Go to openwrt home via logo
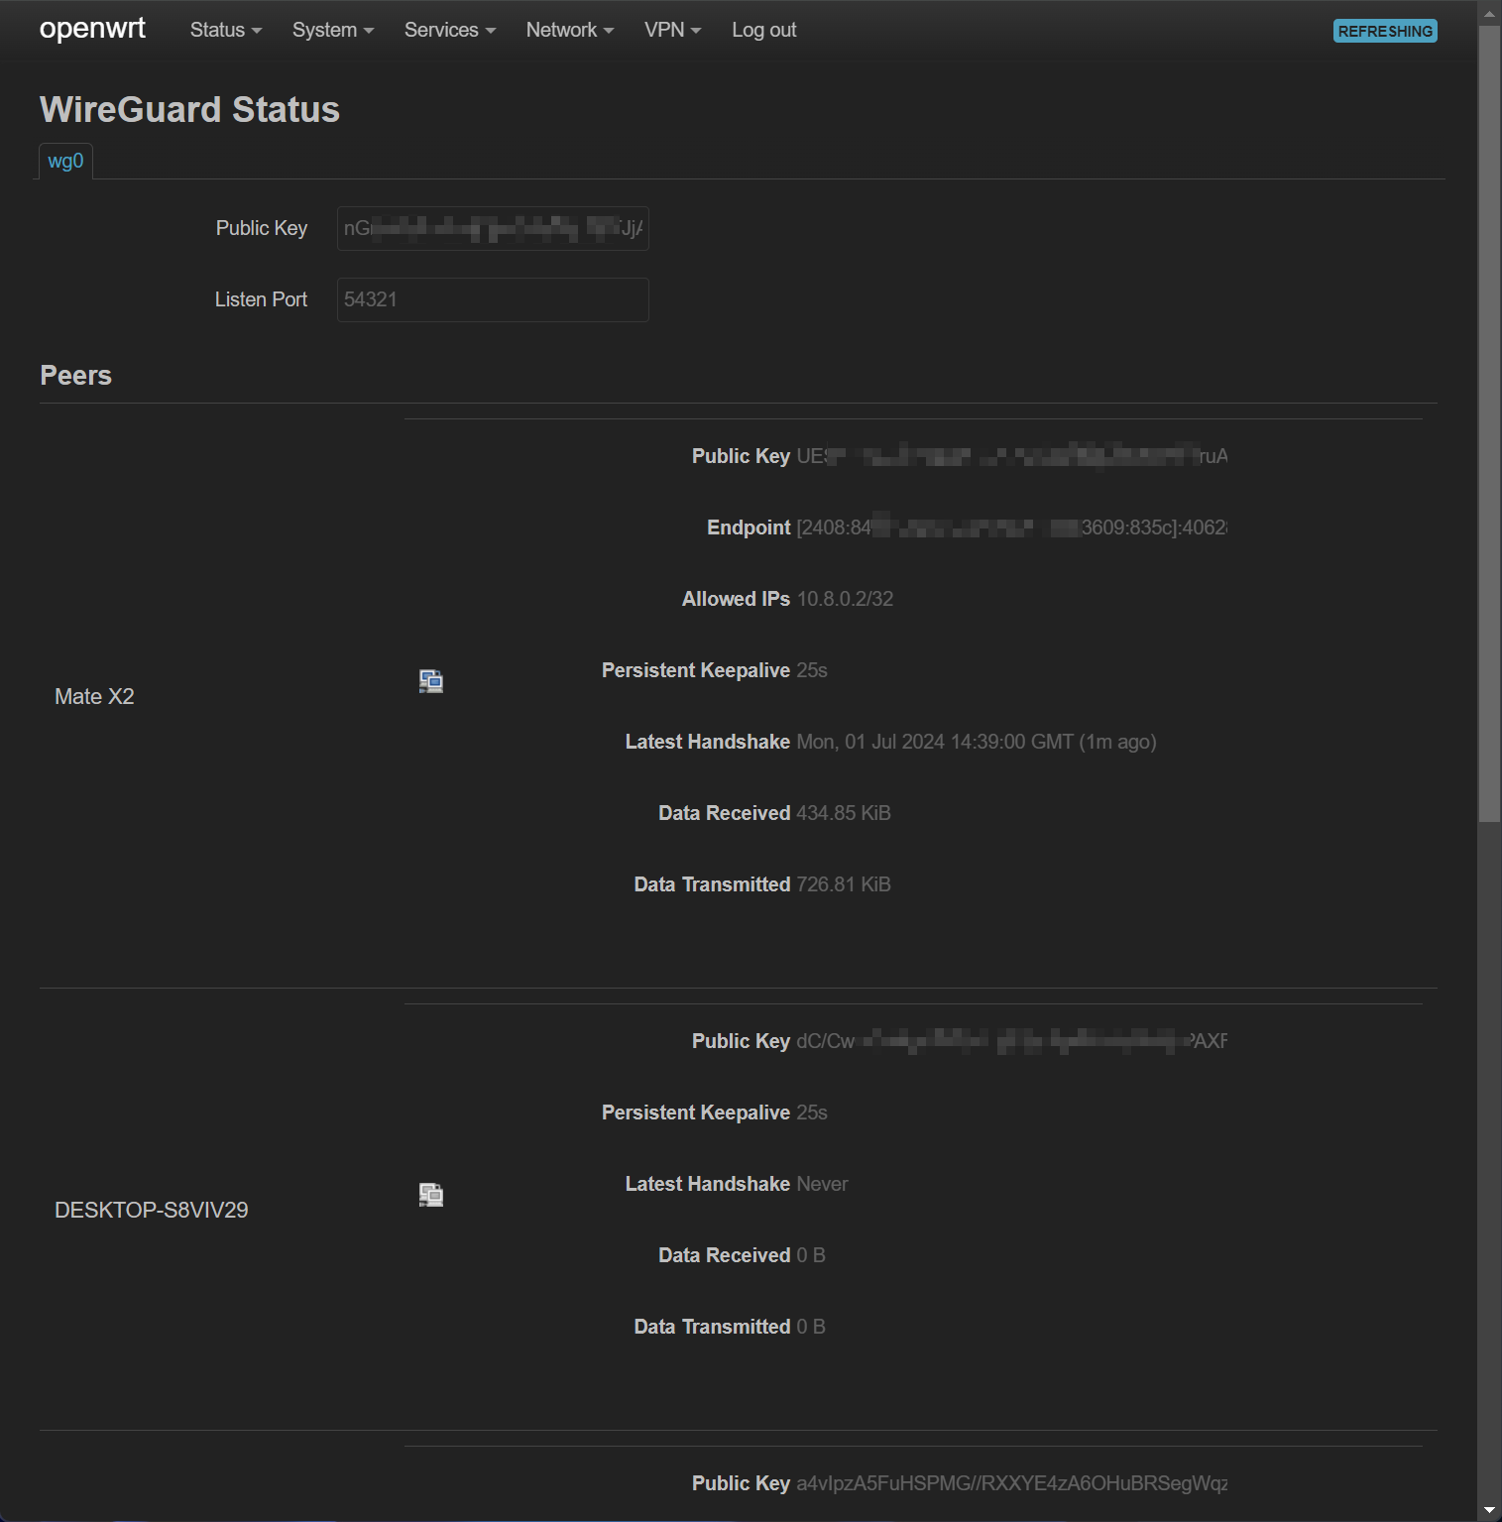This screenshot has width=1502, height=1522. pyautogui.click(x=92, y=29)
